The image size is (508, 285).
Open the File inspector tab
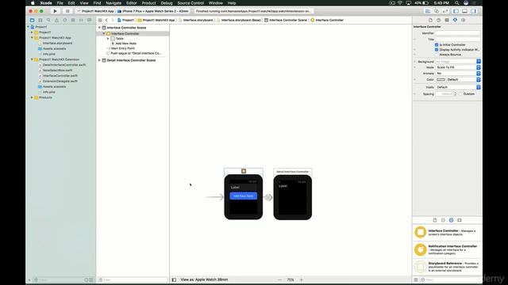point(430,20)
